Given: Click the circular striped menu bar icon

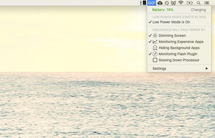Looking at the screenshot, I should pos(167,3).
